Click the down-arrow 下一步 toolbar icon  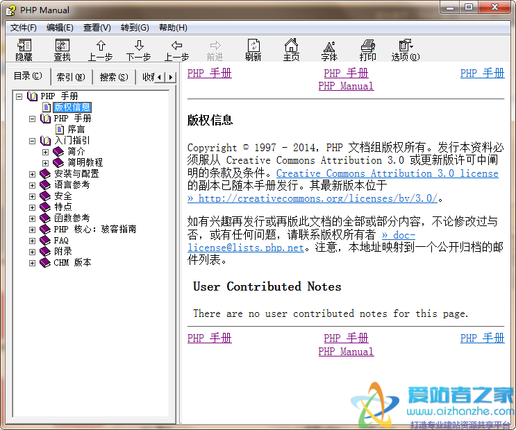[x=138, y=50]
